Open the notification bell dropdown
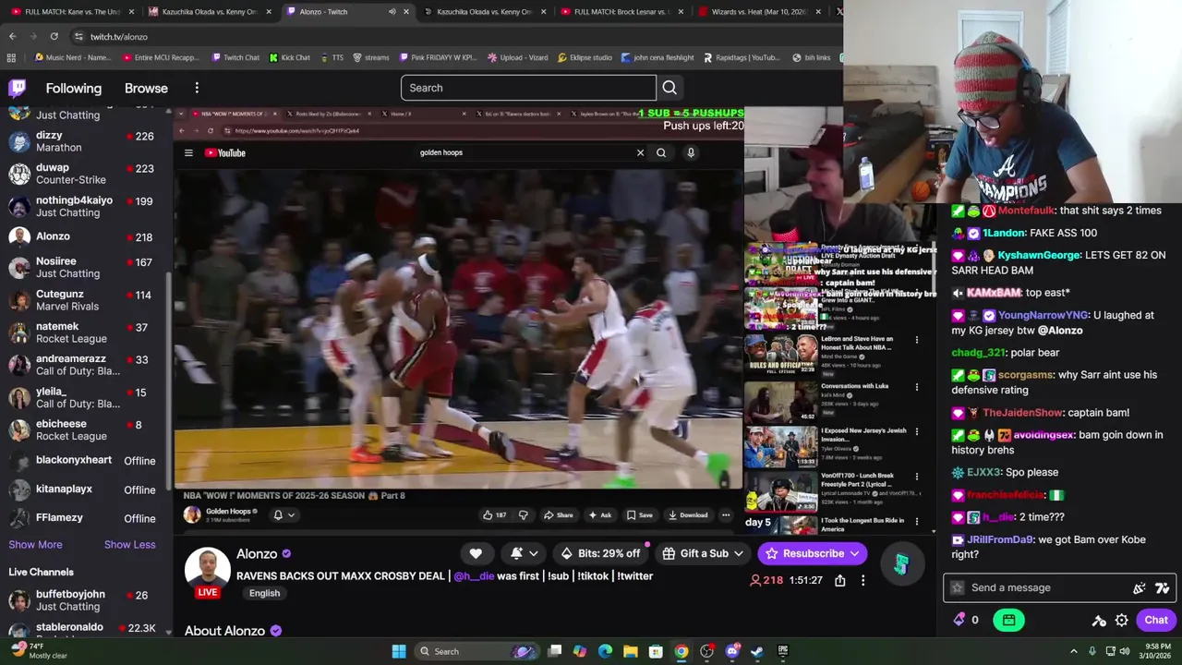 524,553
